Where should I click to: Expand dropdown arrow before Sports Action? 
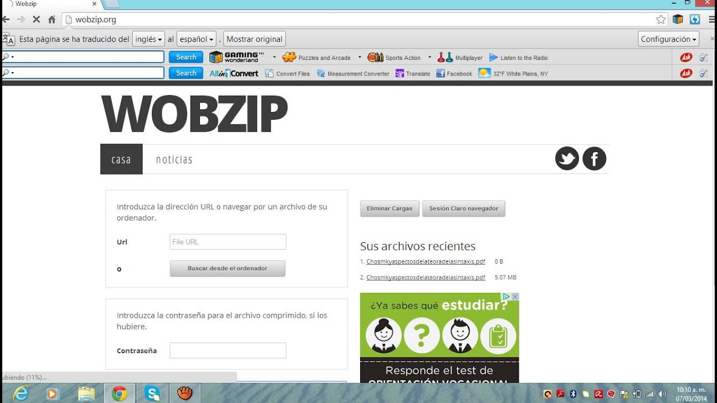(x=360, y=57)
